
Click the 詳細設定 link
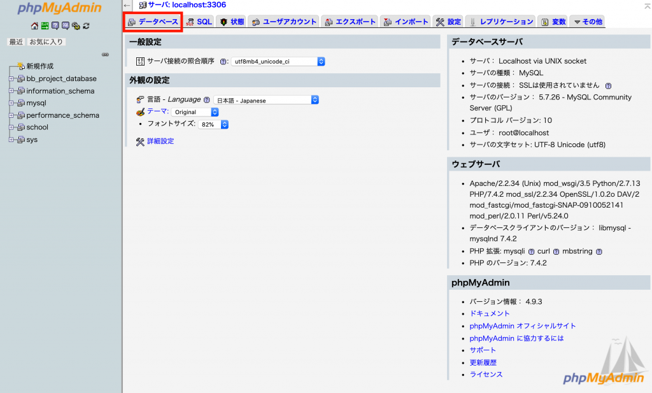(x=160, y=141)
